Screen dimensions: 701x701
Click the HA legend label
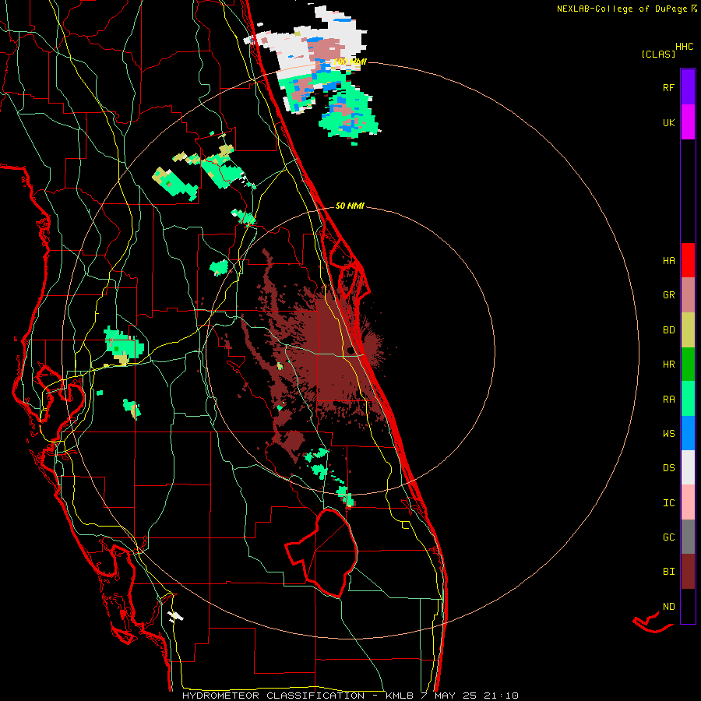(668, 261)
